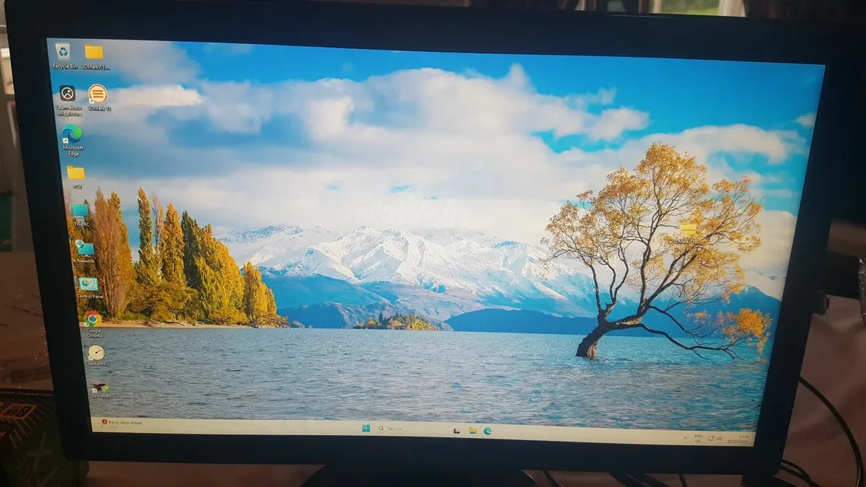
Task: Open Edge from the taskbar
Action: [488, 431]
